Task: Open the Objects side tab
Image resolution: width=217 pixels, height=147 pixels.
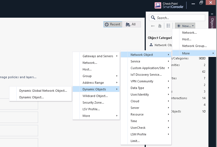Action: [212, 23]
